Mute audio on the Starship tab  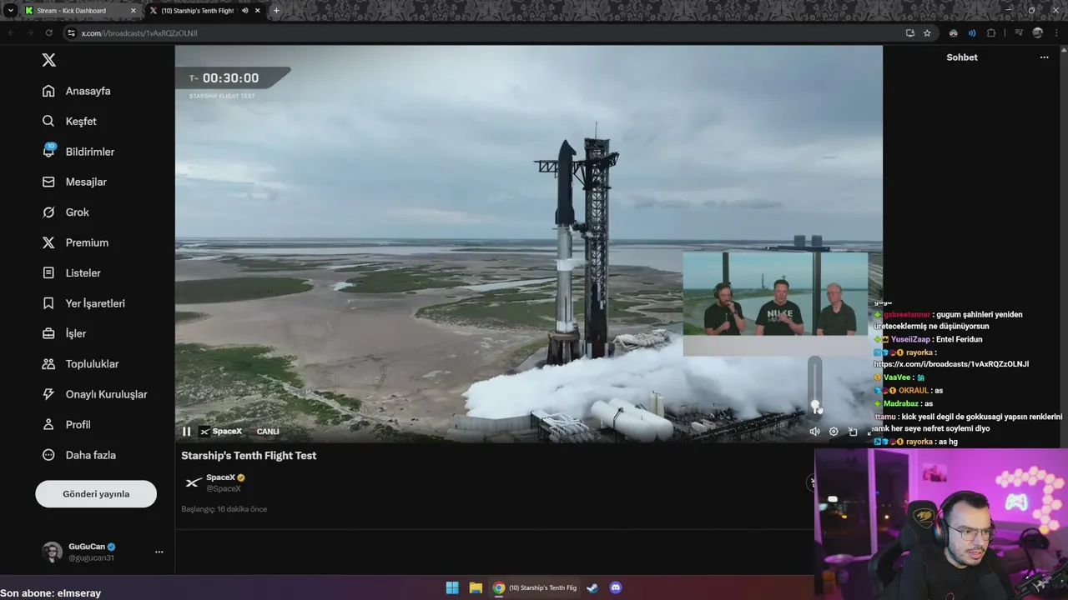[x=244, y=11]
